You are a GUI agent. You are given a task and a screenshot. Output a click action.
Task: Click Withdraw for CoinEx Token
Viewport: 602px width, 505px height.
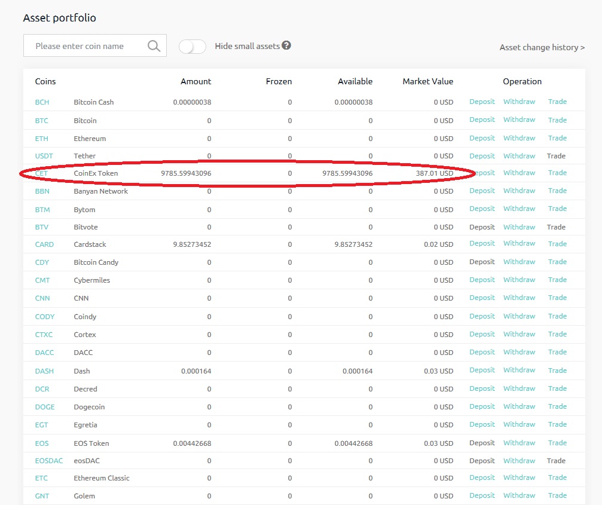pyautogui.click(x=519, y=173)
